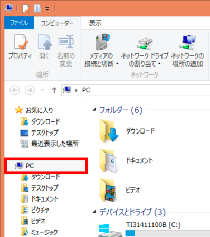Select the ビデオ folder icon in main pane
210x237 pixels.
[108, 190]
